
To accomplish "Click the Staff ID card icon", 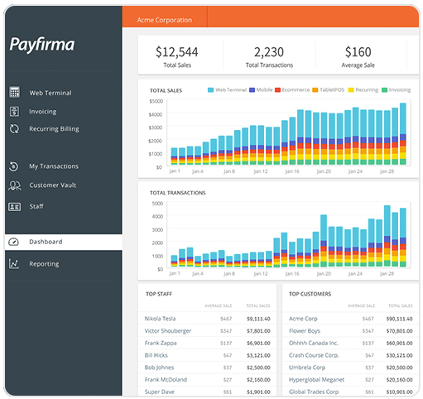I will [x=14, y=206].
